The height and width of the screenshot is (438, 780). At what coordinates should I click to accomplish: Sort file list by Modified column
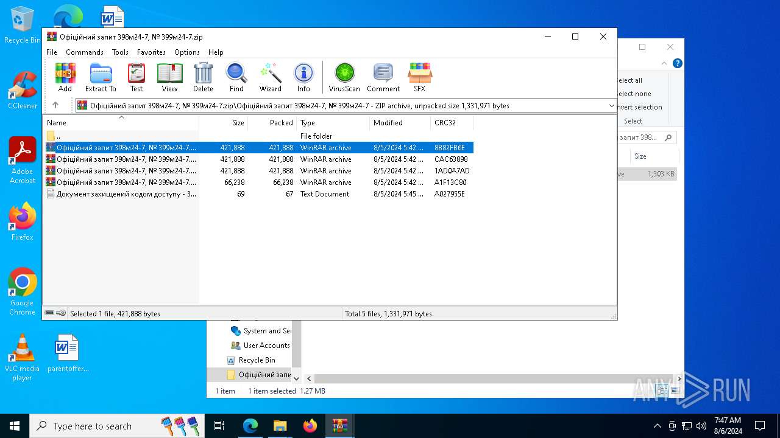(x=400, y=123)
